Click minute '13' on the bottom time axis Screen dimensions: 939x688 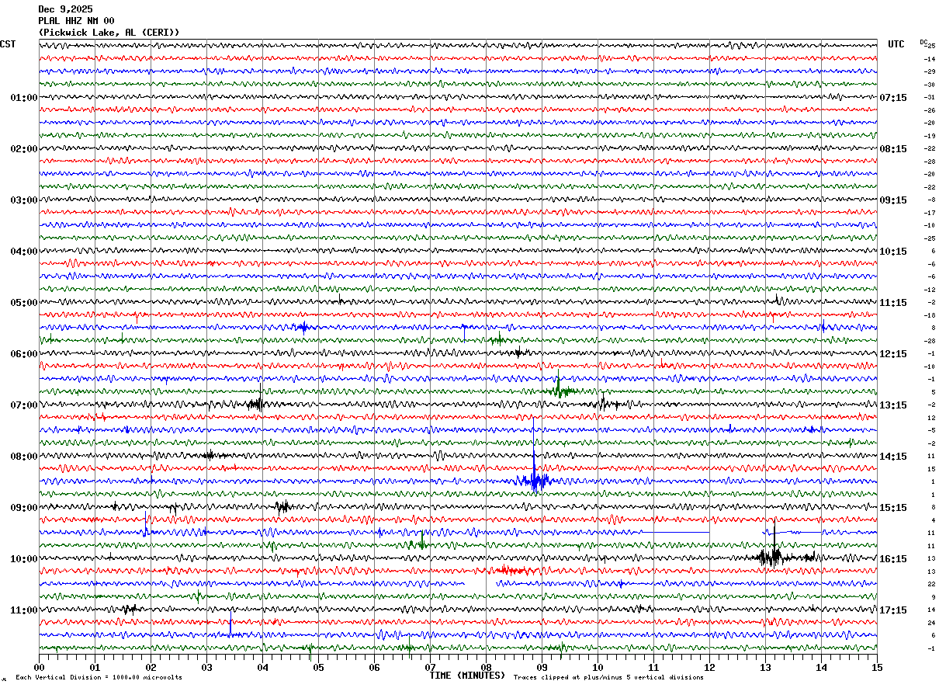tap(765, 667)
